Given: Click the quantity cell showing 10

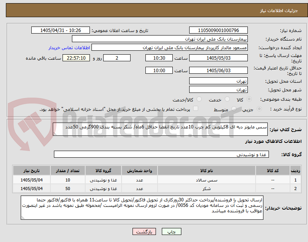Looking at the screenshot, I should tap(68, 180).
